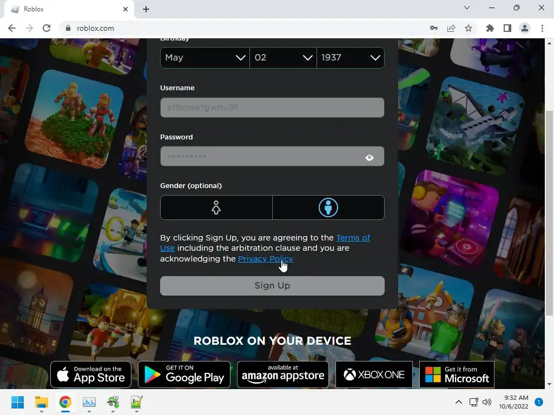This screenshot has width=554, height=415.
Task: Open the Get it from Microsoft badge
Action: pos(457,374)
